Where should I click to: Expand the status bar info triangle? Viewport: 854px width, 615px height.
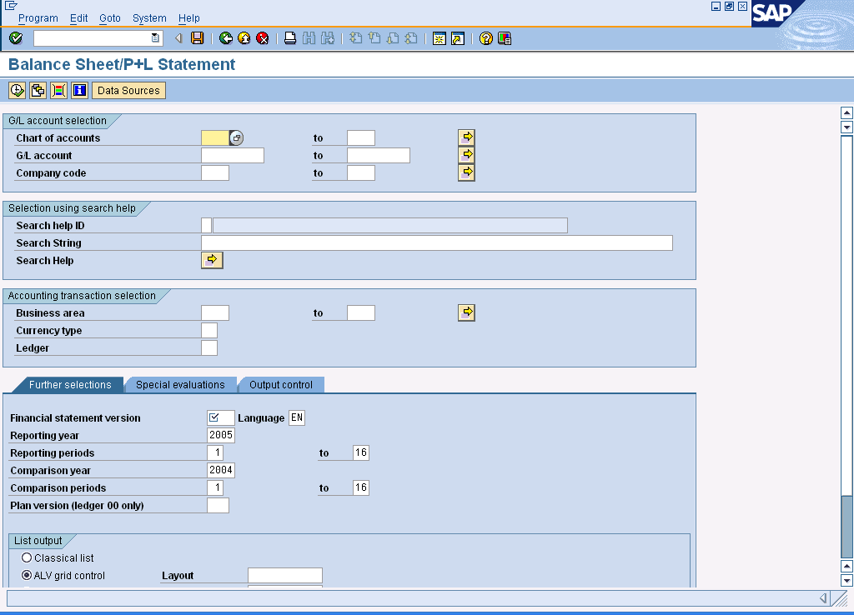point(823,598)
